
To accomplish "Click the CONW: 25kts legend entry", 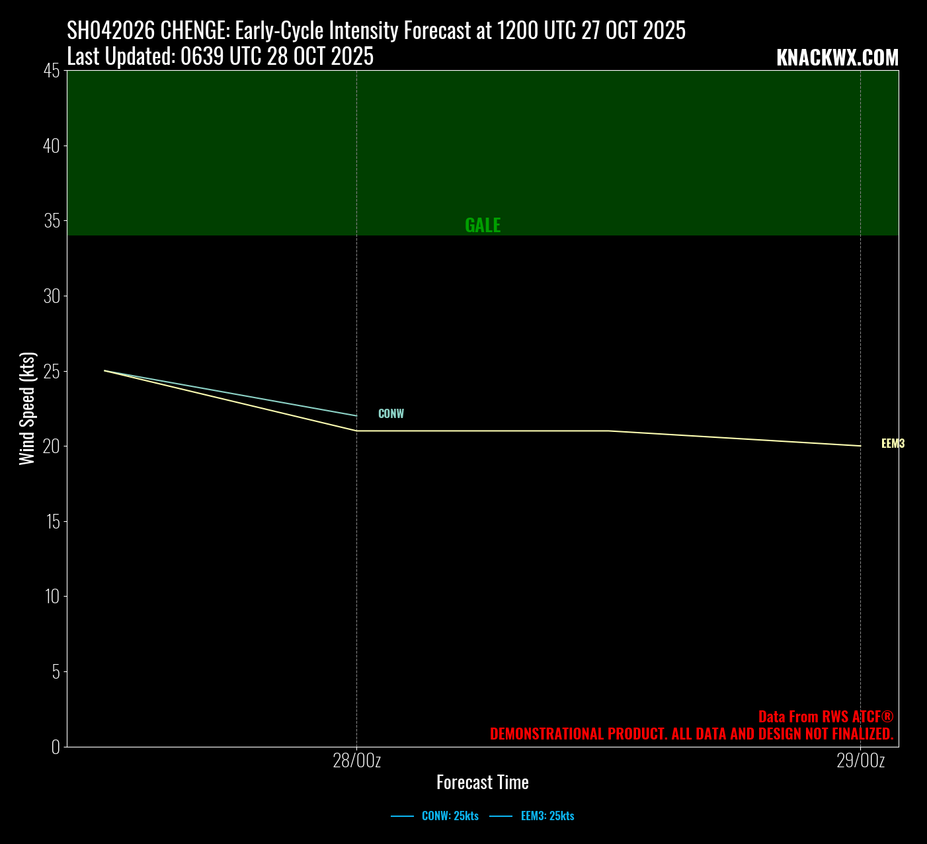I will pos(450,816).
